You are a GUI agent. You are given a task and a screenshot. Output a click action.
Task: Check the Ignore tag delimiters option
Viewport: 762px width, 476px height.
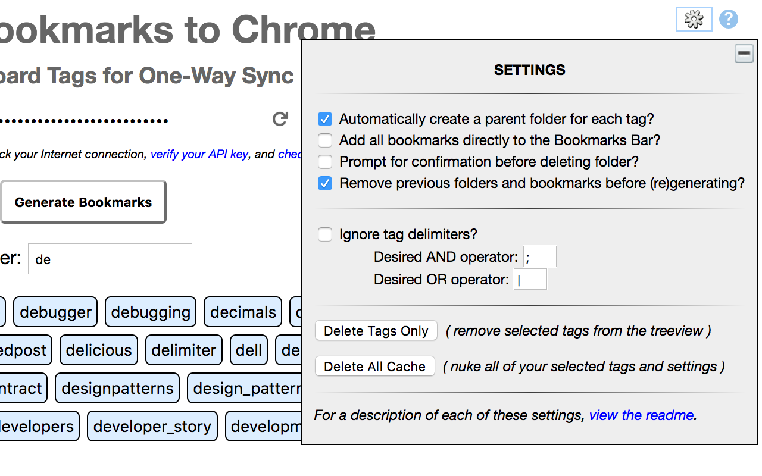click(x=325, y=234)
